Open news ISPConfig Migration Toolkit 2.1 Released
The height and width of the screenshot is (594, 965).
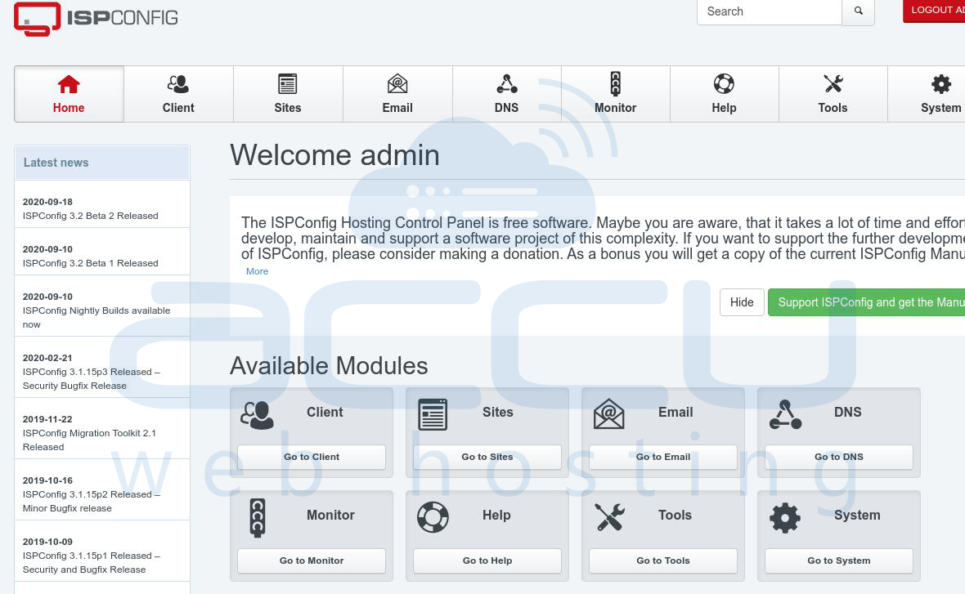point(89,440)
